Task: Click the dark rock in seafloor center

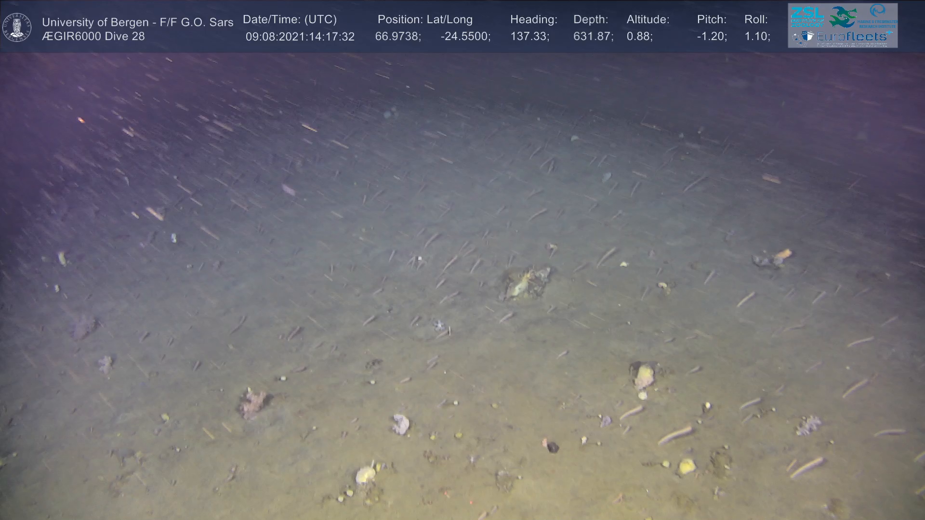Action: pyautogui.click(x=526, y=283)
